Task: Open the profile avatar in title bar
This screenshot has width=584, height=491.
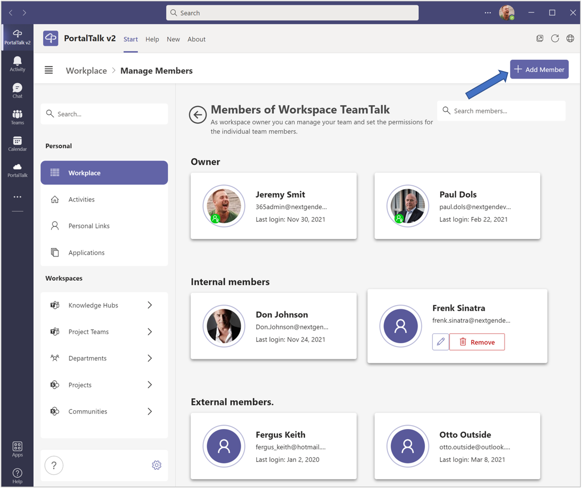Action: (x=507, y=13)
